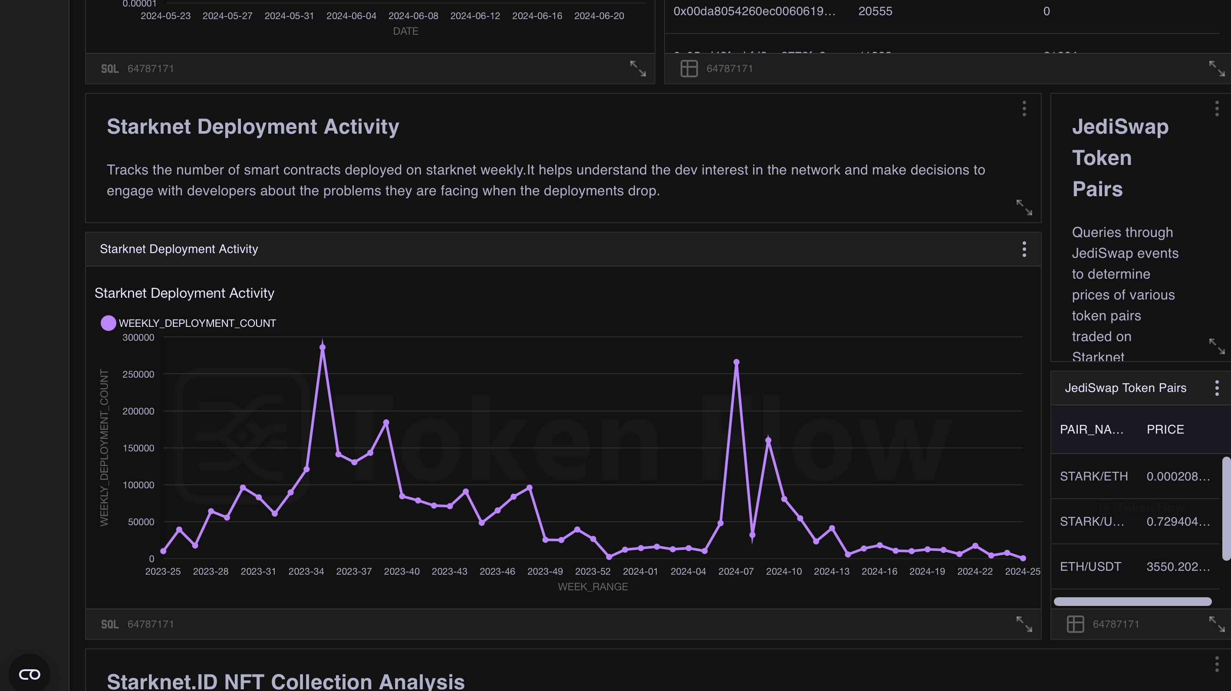Expand JediSwap Token Pairs description card

point(1216,346)
